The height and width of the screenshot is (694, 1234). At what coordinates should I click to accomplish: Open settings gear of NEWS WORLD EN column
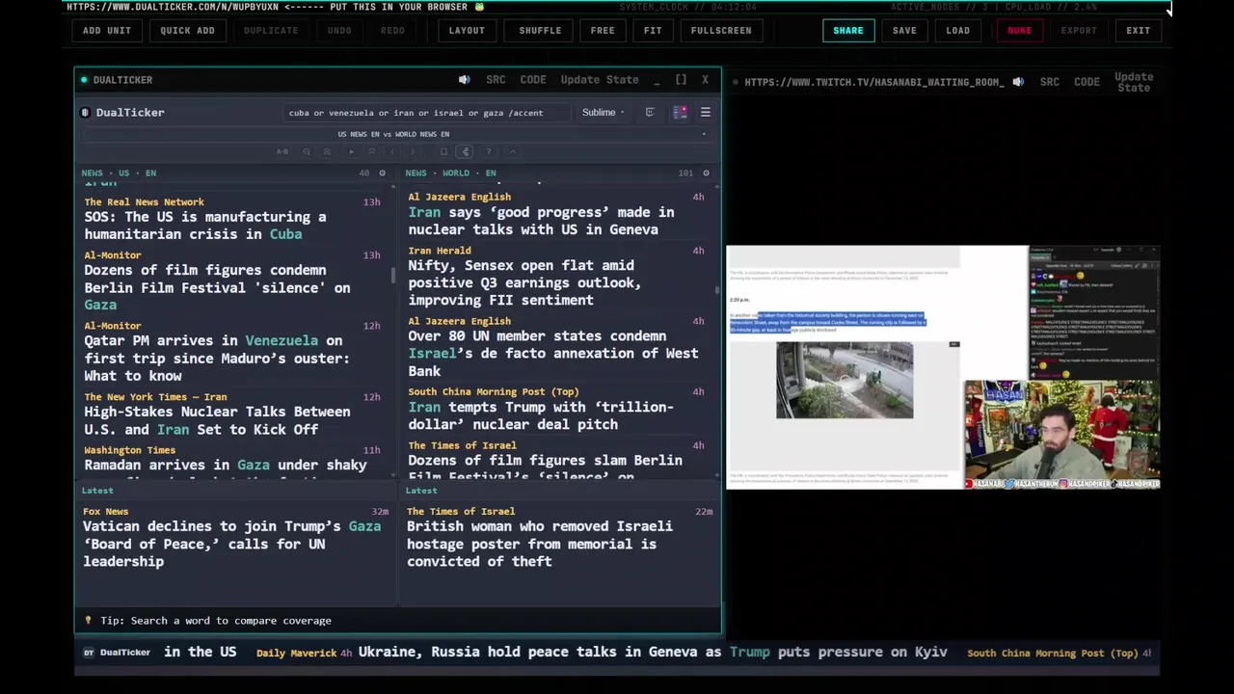[x=706, y=173]
